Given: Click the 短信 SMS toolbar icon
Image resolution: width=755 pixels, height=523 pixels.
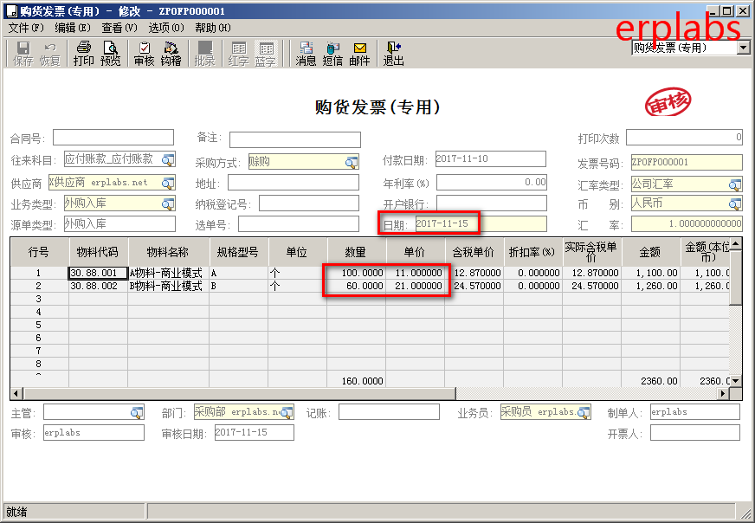Looking at the screenshot, I should click(332, 53).
